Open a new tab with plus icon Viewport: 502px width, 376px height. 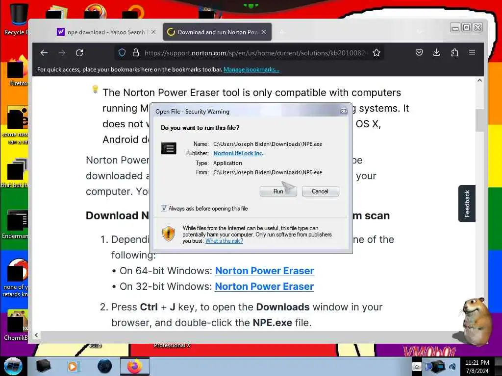click(282, 32)
